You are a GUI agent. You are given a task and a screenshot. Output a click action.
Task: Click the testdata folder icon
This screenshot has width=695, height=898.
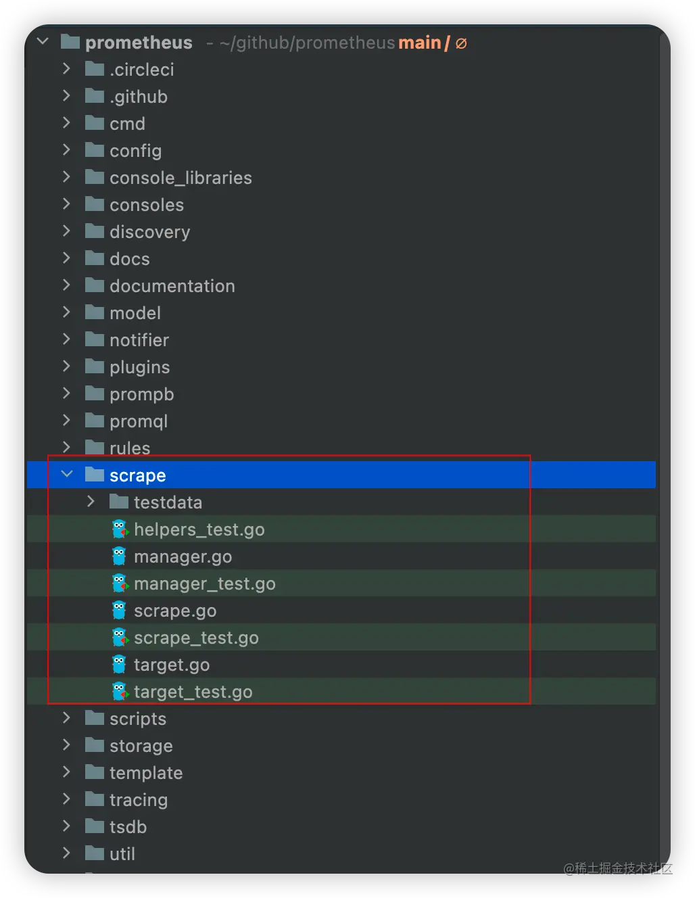119,502
